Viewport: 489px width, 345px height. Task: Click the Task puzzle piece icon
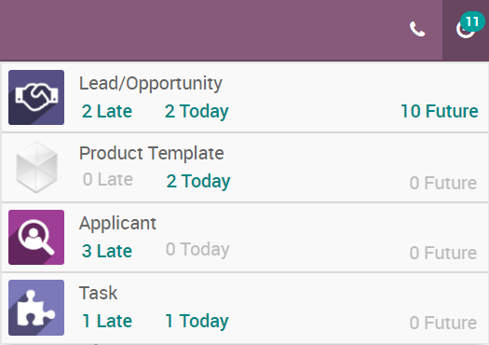(x=36, y=308)
